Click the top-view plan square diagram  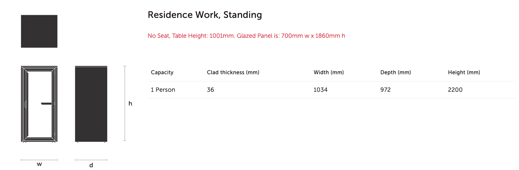tap(39, 31)
